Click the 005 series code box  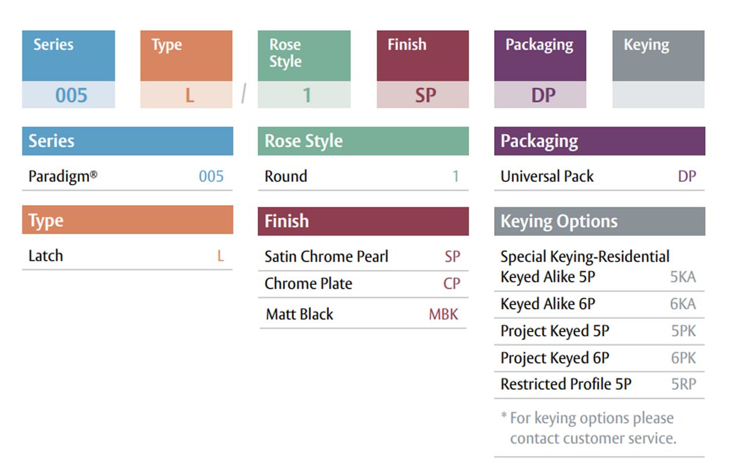pyautogui.click(x=69, y=95)
